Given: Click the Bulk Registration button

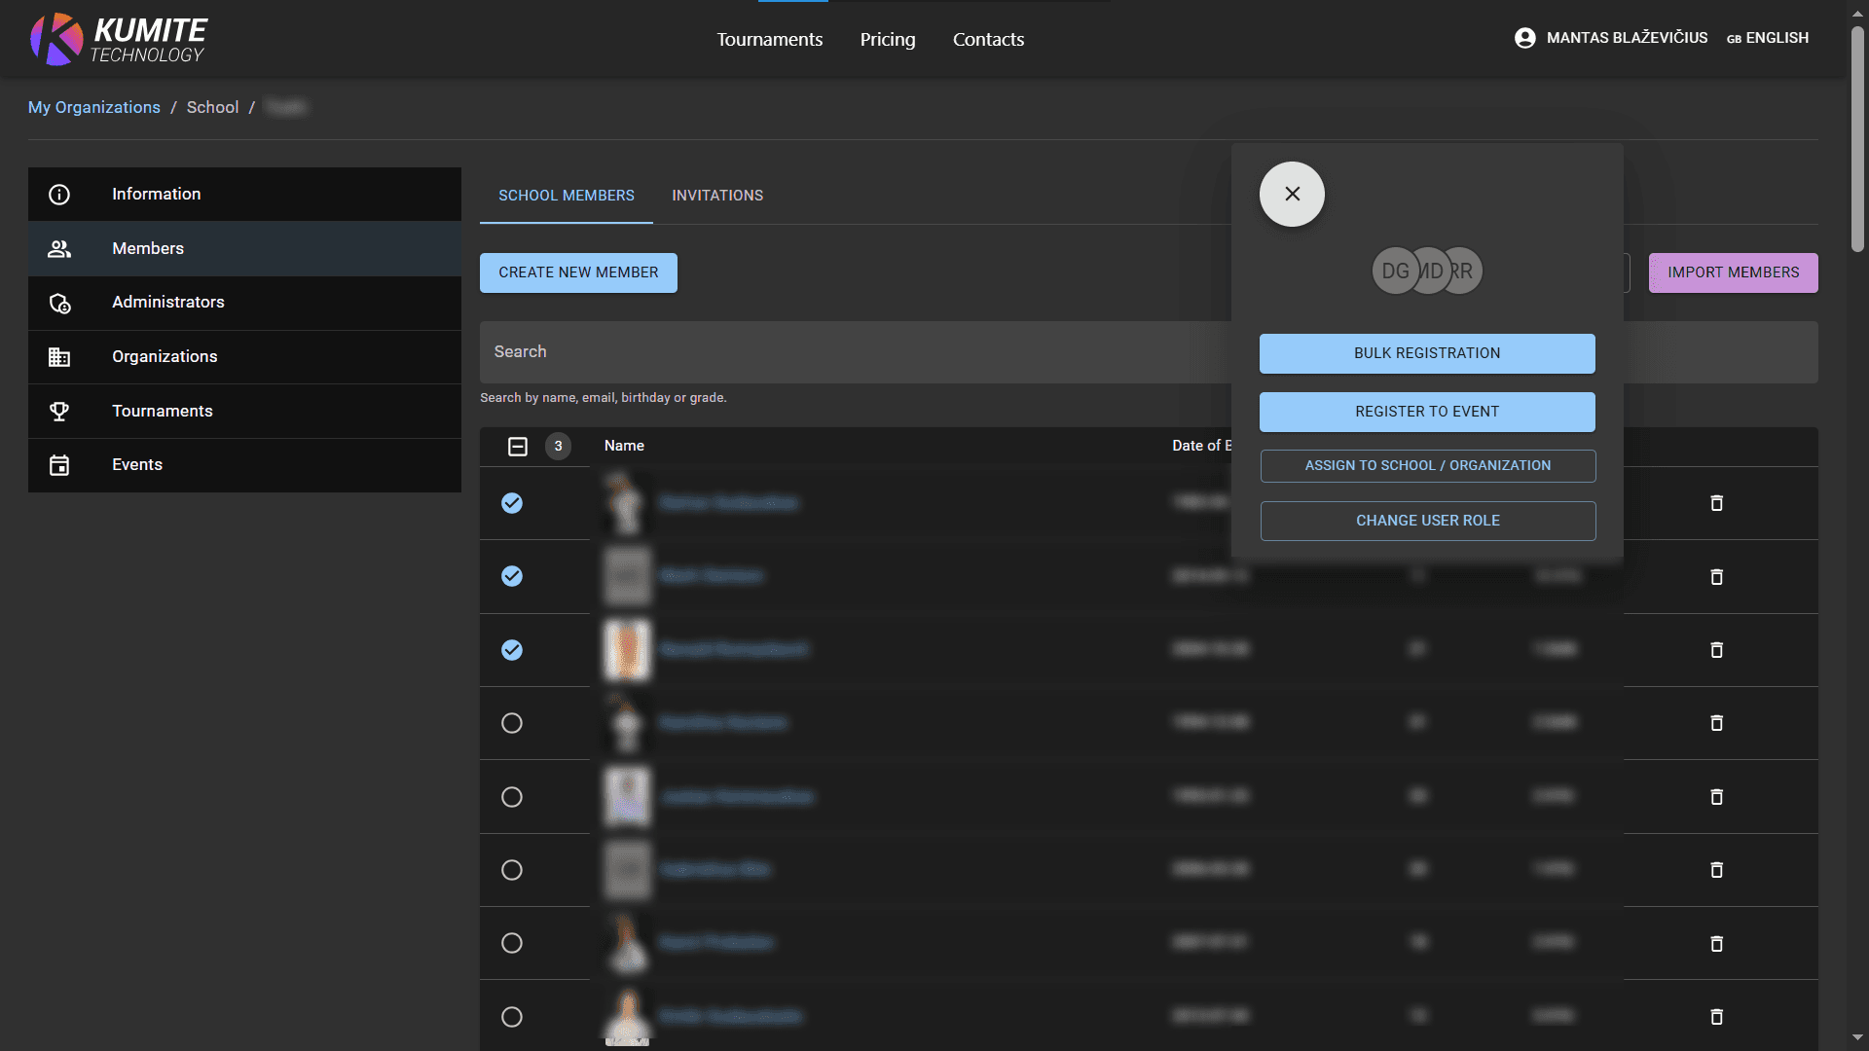Looking at the screenshot, I should (1427, 353).
